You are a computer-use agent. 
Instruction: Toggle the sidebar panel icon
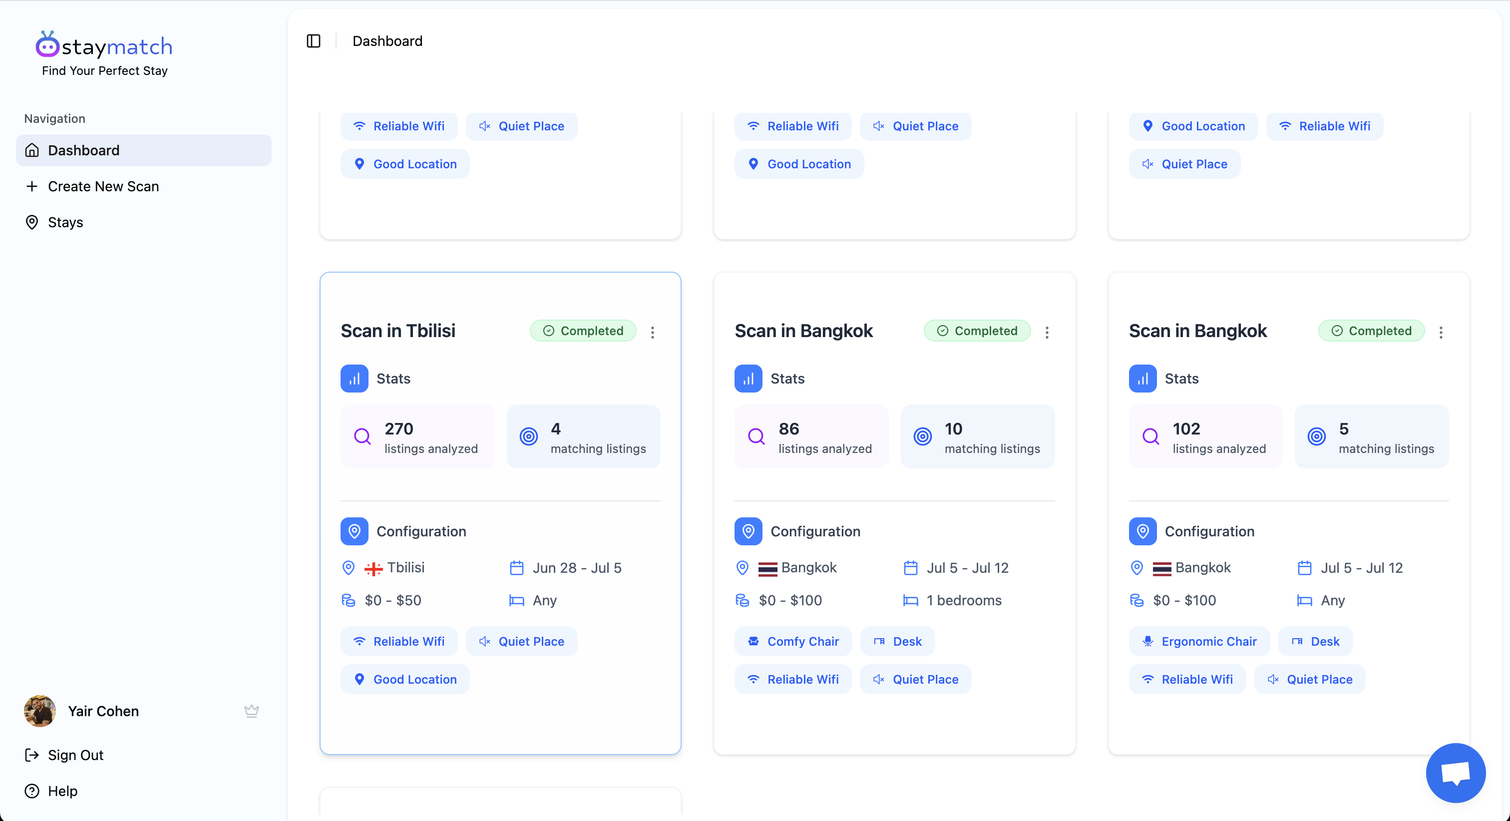314,41
